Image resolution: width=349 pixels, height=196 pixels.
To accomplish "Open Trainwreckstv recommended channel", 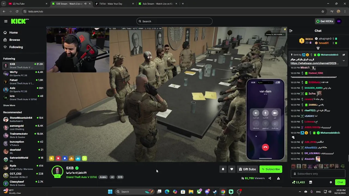I will point(23,135).
